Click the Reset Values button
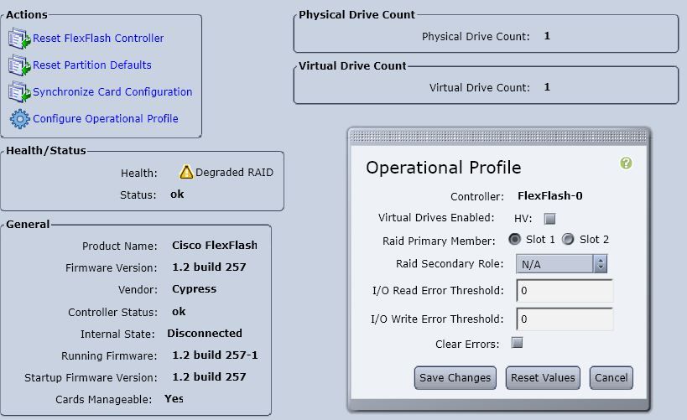The image size is (687, 420). (x=543, y=377)
